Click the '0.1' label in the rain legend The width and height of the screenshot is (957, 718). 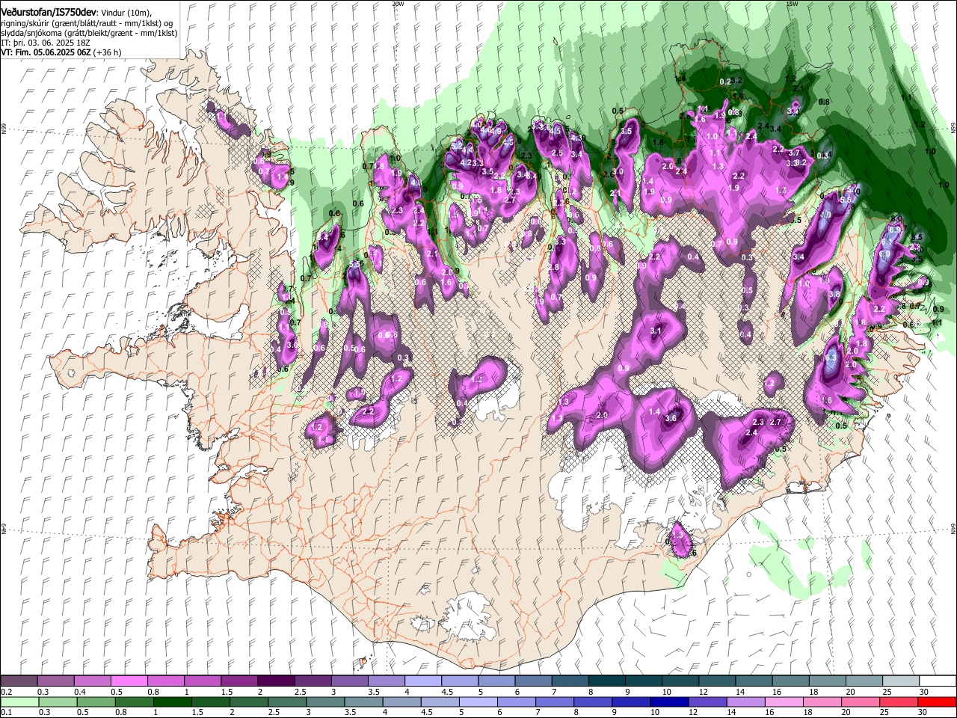(7, 713)
